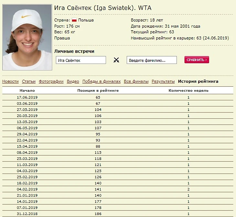Click the crossed swords versus icon

pos(116,60)
